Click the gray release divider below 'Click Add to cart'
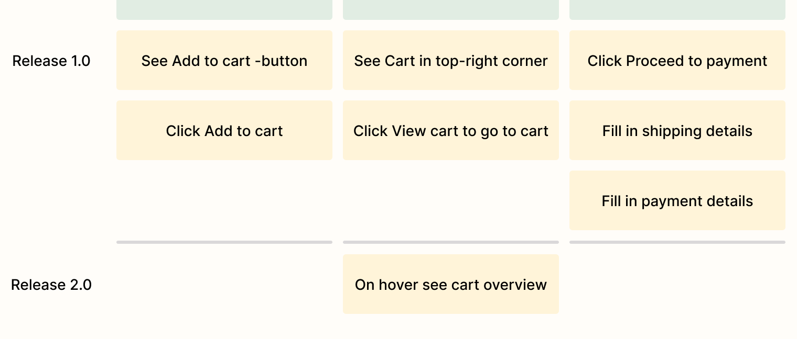The width and height of the screenshot is (797, 339). tap(224, 242)
